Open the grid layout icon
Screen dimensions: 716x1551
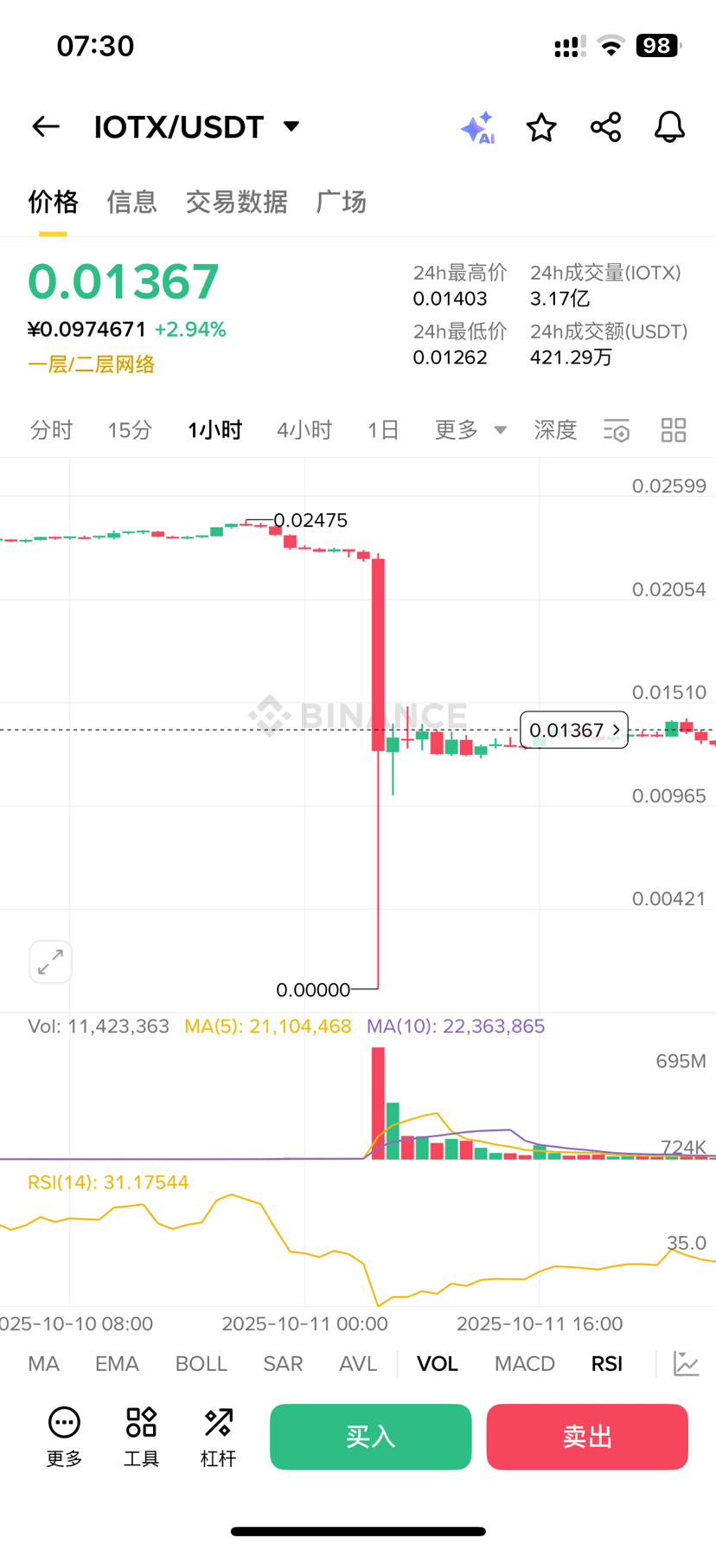coord(674,430)
